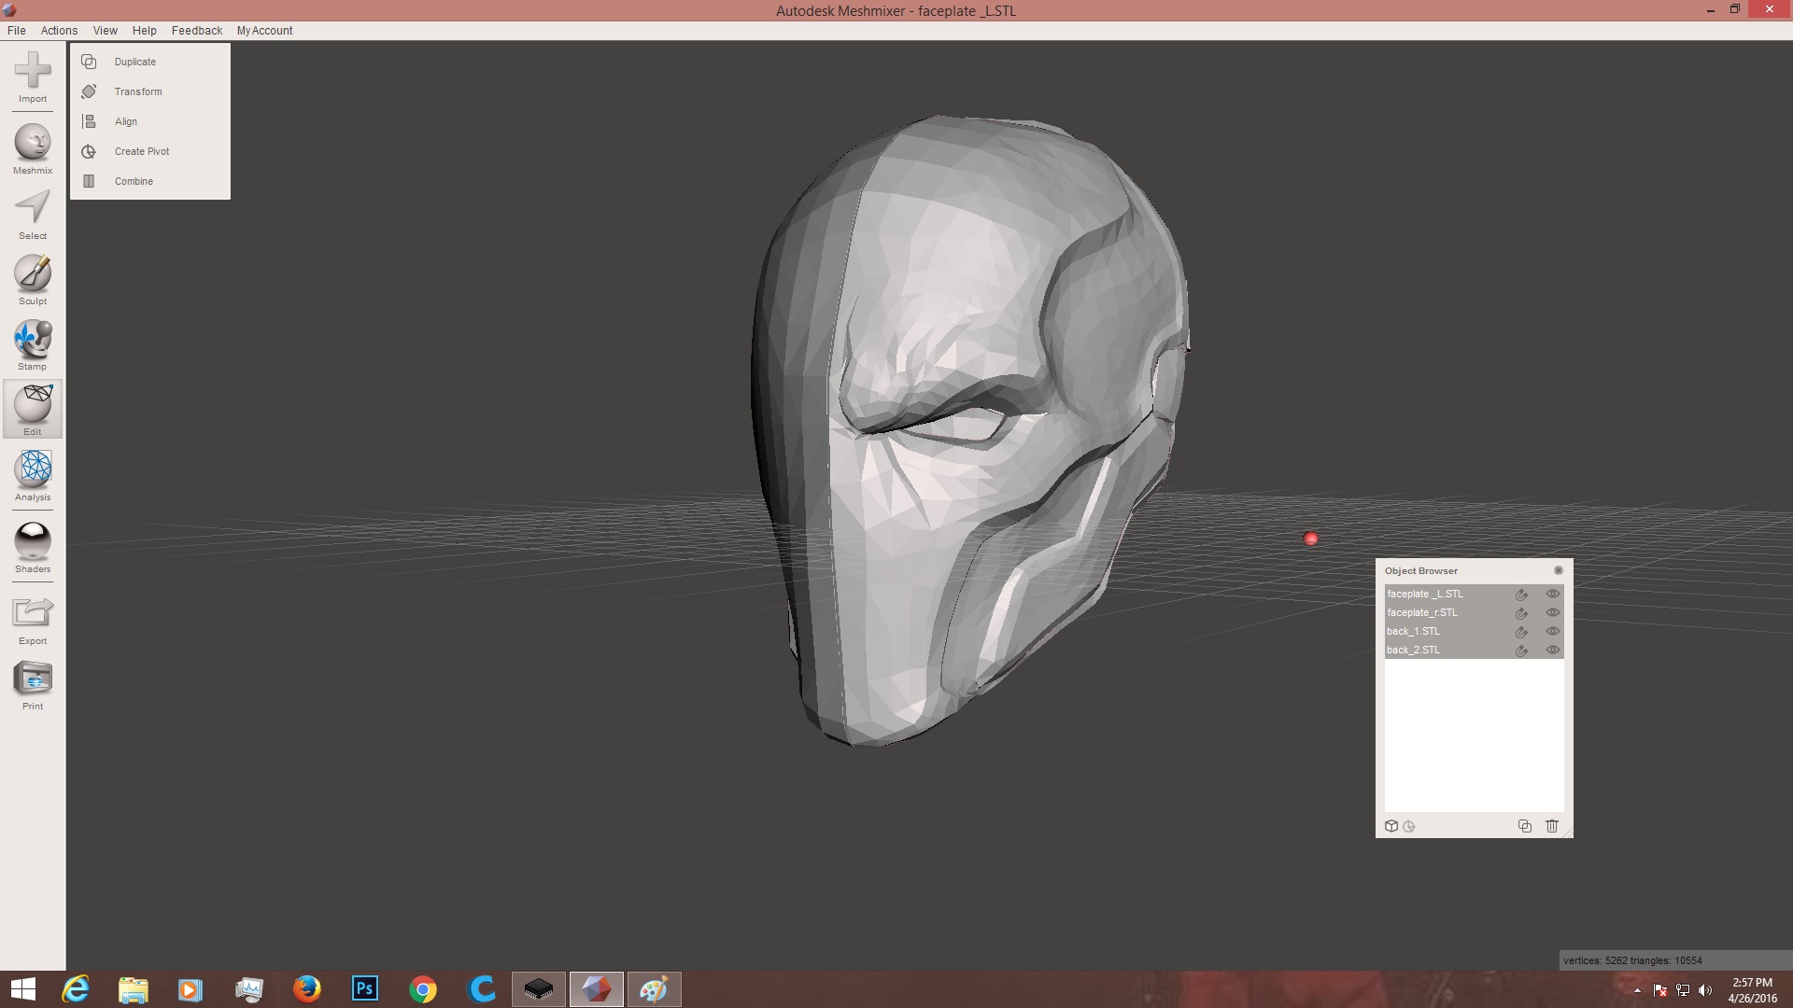
Task: Switch to the Paint taskbar button
Action: click(x=655, y=989)
